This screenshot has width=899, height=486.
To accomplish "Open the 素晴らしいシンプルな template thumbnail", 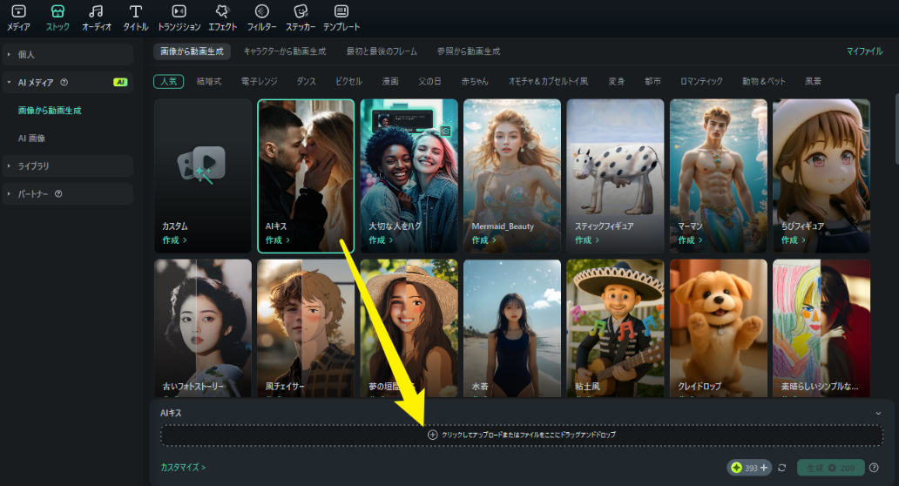I will click(x=821, y=328).
